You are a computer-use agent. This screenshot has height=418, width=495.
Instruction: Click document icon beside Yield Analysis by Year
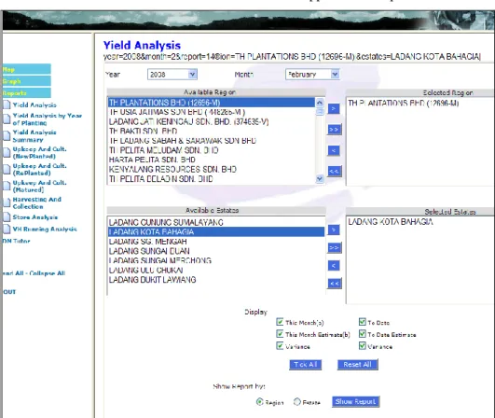(7, 118)
